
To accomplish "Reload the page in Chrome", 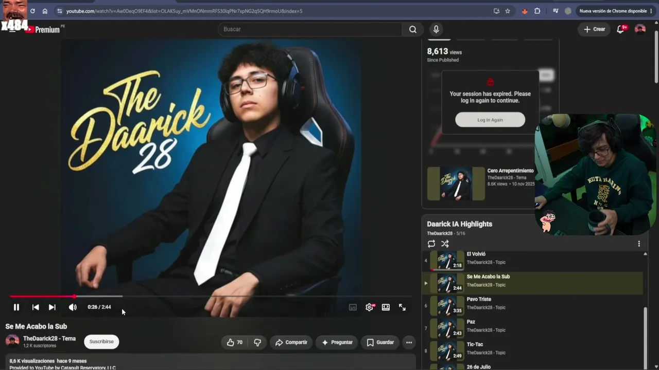I will pos(32,11).
